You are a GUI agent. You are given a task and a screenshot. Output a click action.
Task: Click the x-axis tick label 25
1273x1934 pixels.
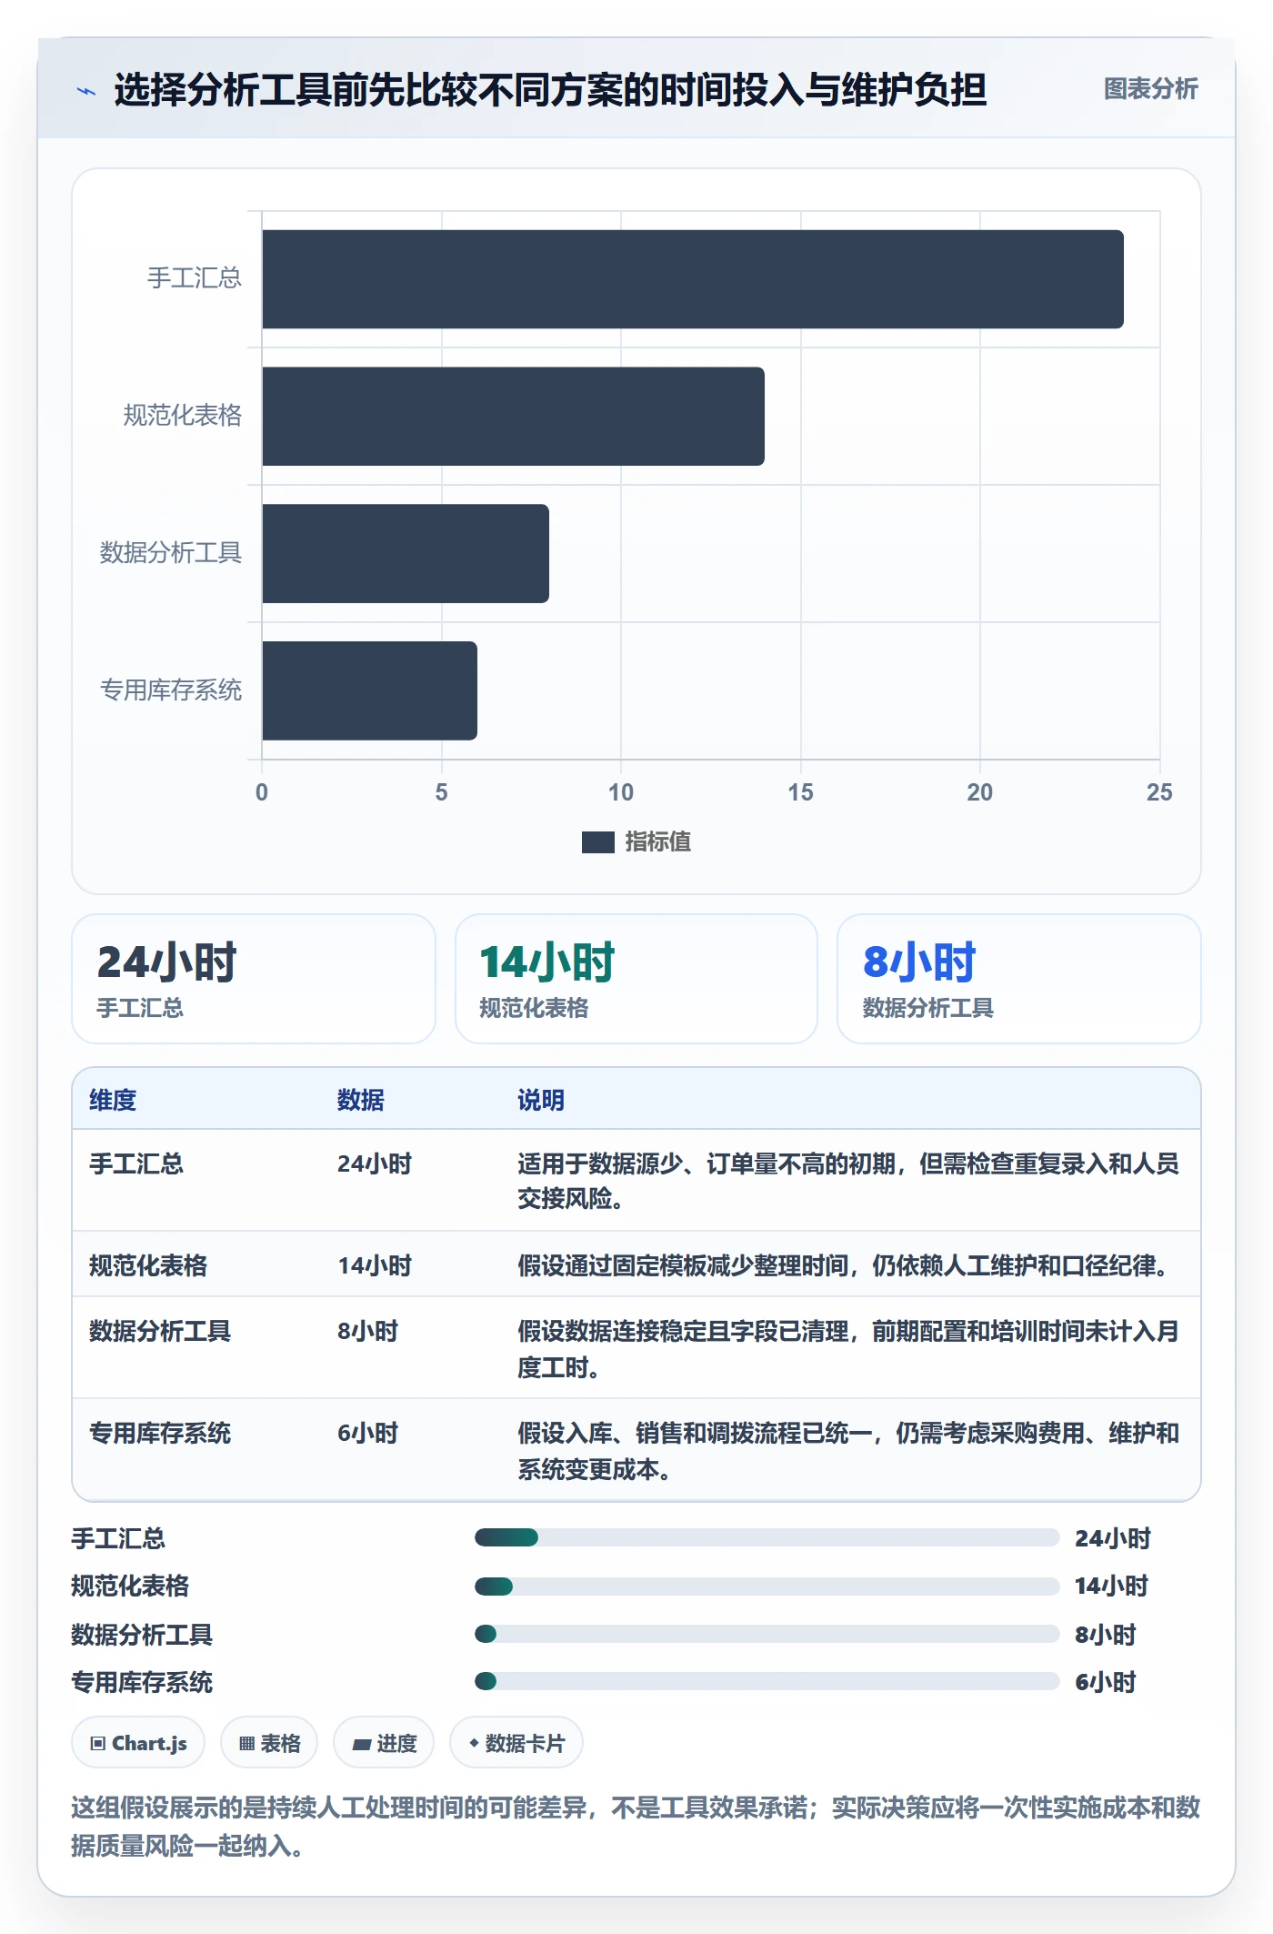(x=1159, y=792)
